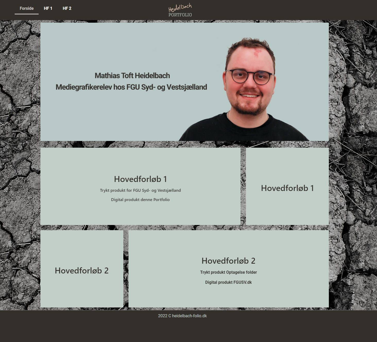Open the Forside navigation tab

point(27,8)
